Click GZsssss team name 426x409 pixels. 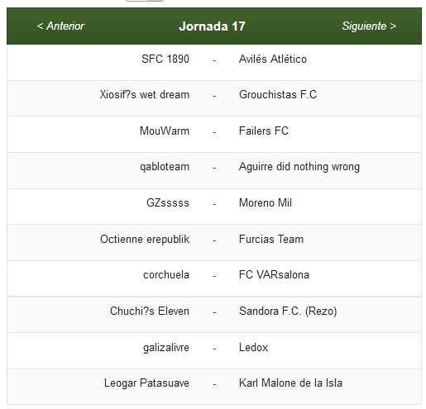(x=168, y=203)
